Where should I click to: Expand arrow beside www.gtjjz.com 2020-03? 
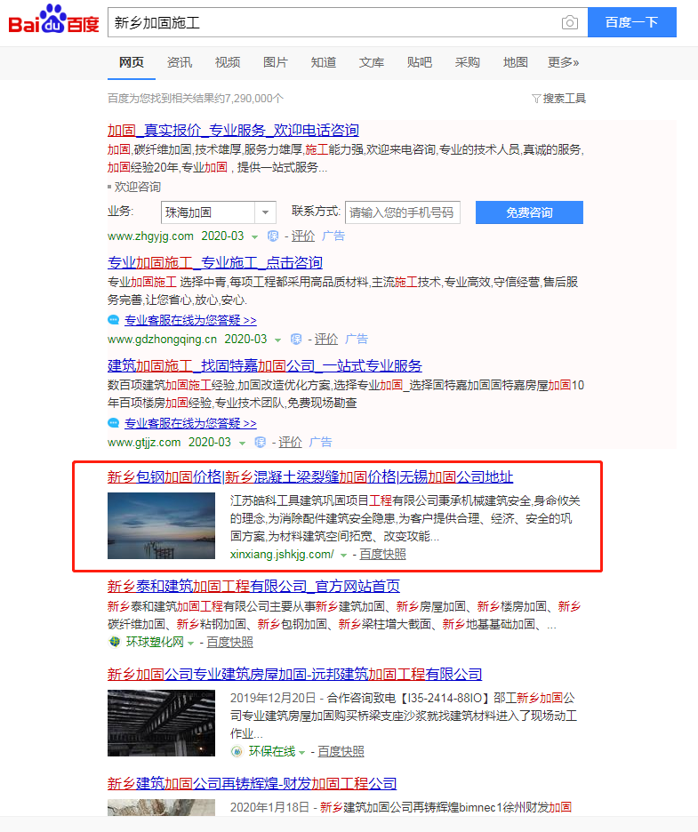[x=242, y=443]
